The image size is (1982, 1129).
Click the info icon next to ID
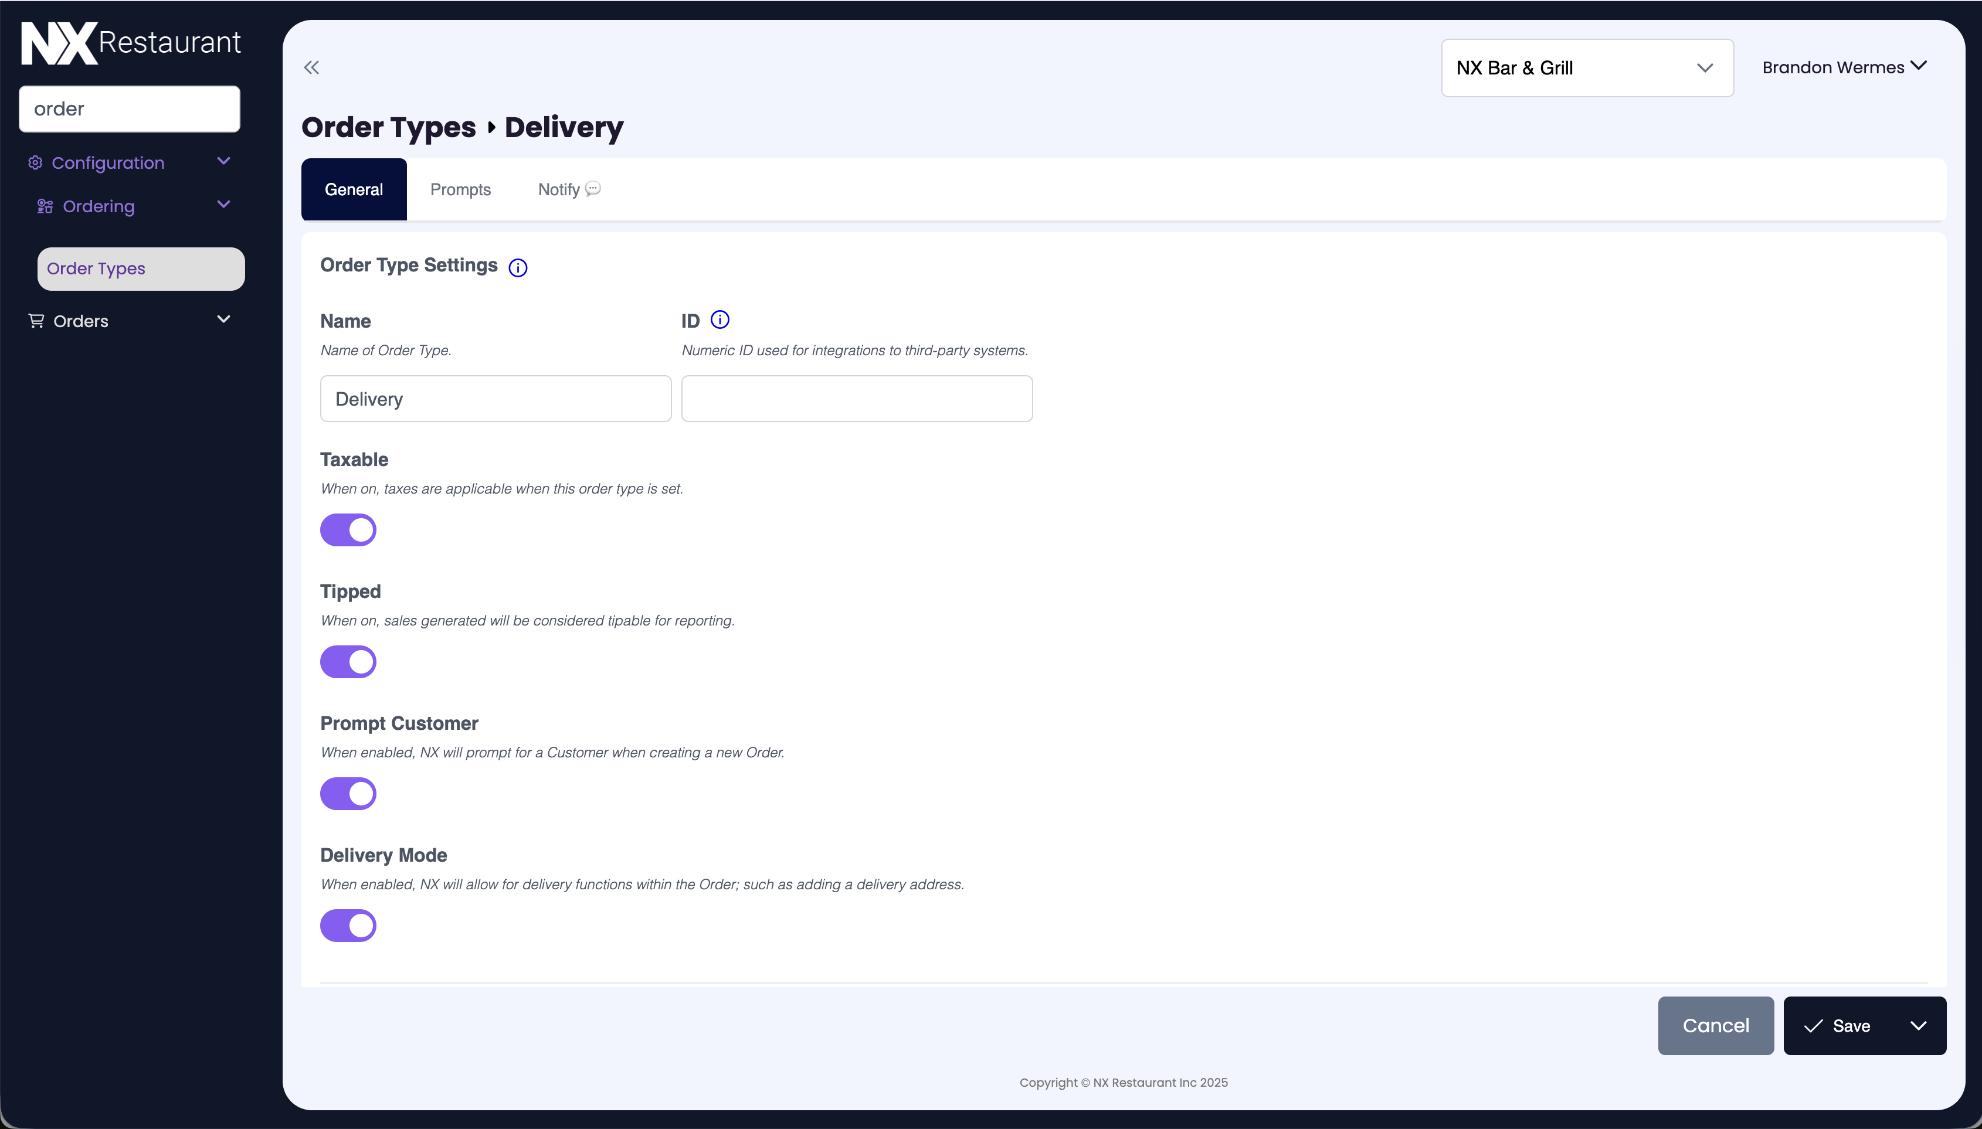720,319
